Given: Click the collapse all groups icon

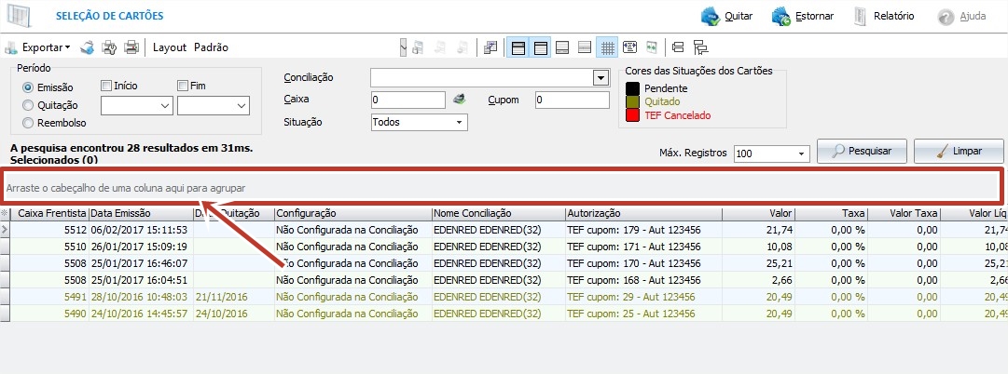Looking at the screenshot, I should pos(678,47).
